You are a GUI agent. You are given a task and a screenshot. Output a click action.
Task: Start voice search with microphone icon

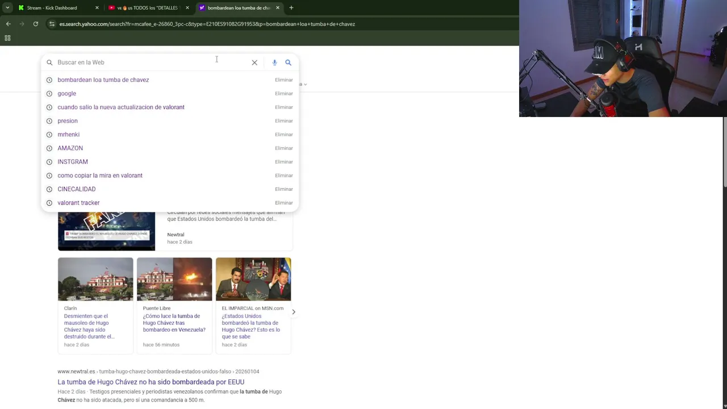[274, 62]
